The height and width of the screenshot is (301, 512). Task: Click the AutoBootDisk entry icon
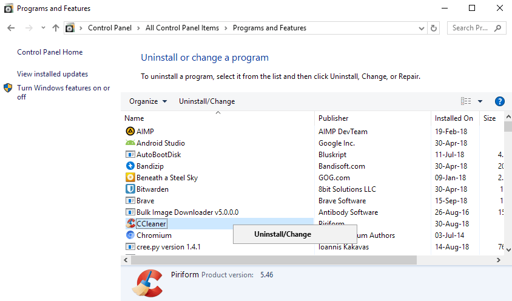coord(130,154)
